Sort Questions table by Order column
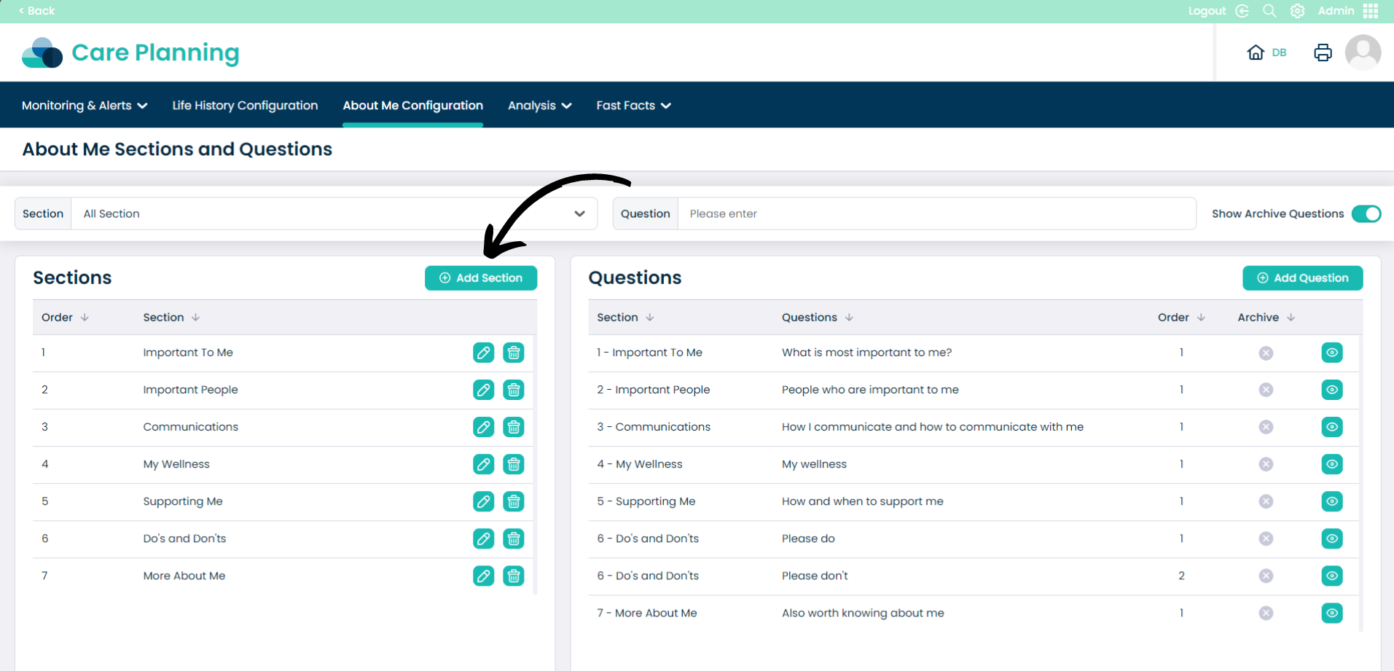 1181,318
